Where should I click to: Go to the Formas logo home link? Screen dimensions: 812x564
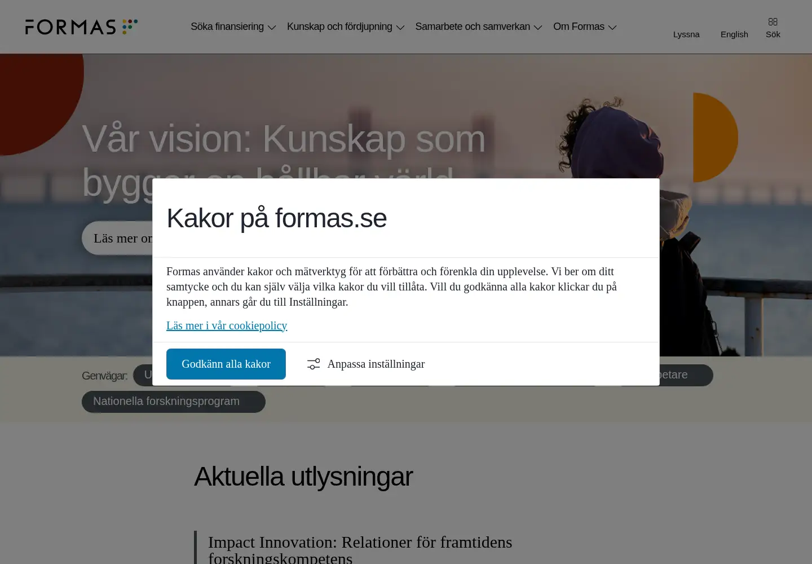81,27
